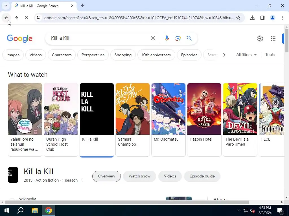
Task: Open the Chrome profile avatar
Action: click(272, 18)
